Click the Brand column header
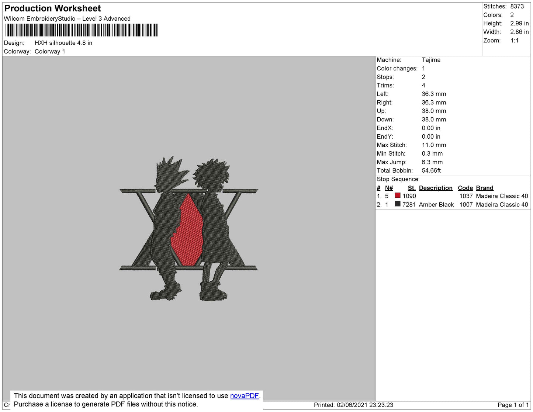The height and width of the screenshot is (412, 533). pos(484,188)
